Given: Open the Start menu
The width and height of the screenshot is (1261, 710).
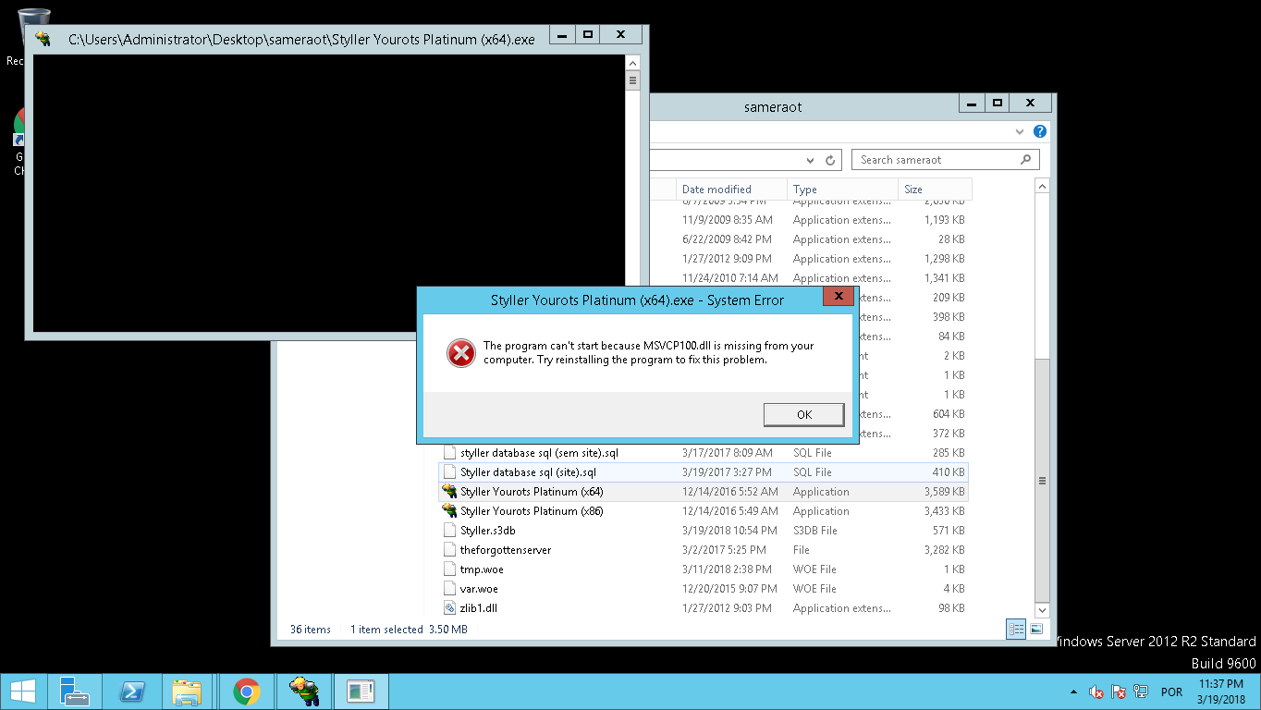Looking at the screenshot, I should [22, 692].
